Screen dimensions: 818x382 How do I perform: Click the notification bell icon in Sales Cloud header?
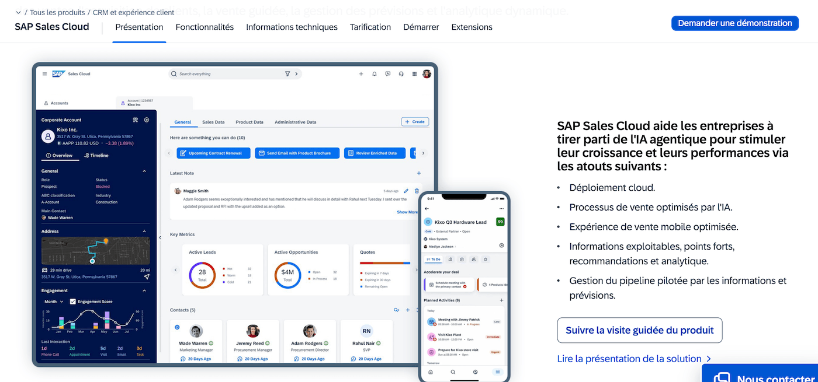(x=374, y=74)
